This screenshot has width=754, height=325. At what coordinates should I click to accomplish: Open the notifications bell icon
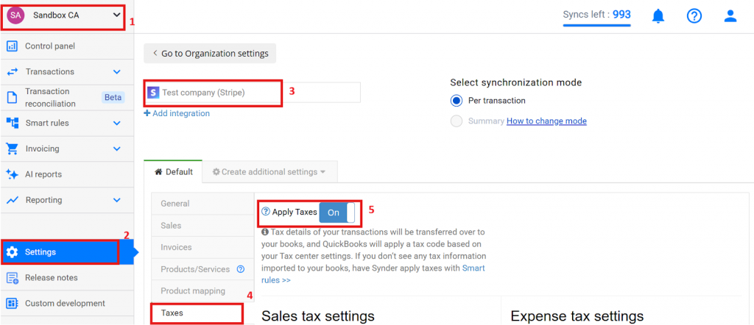click(x=658, y=16)
